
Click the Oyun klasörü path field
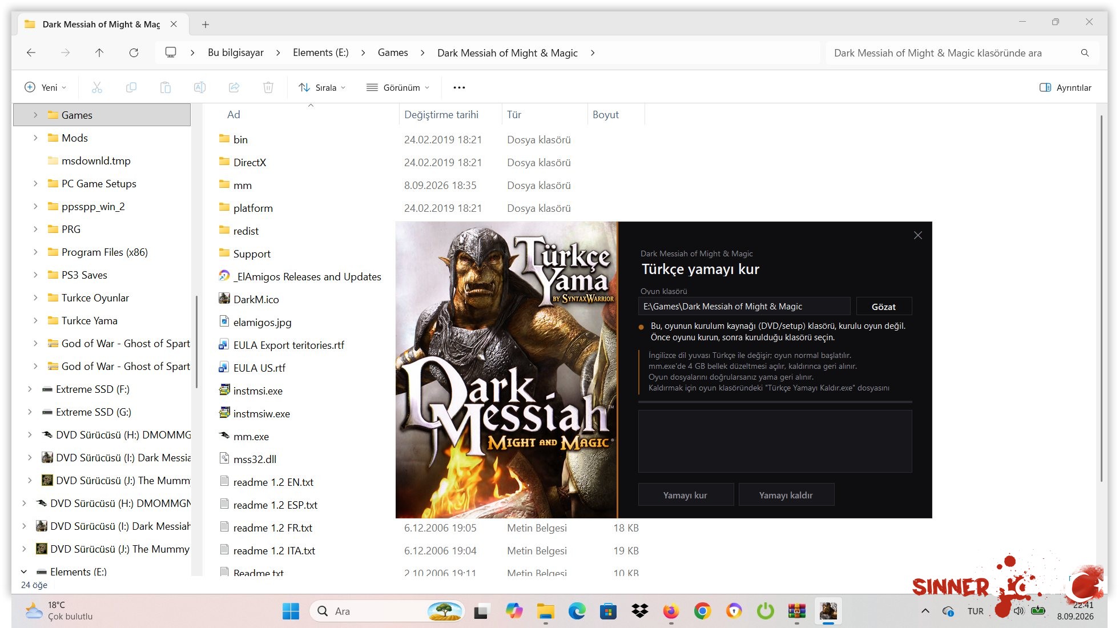coord(744,307)
